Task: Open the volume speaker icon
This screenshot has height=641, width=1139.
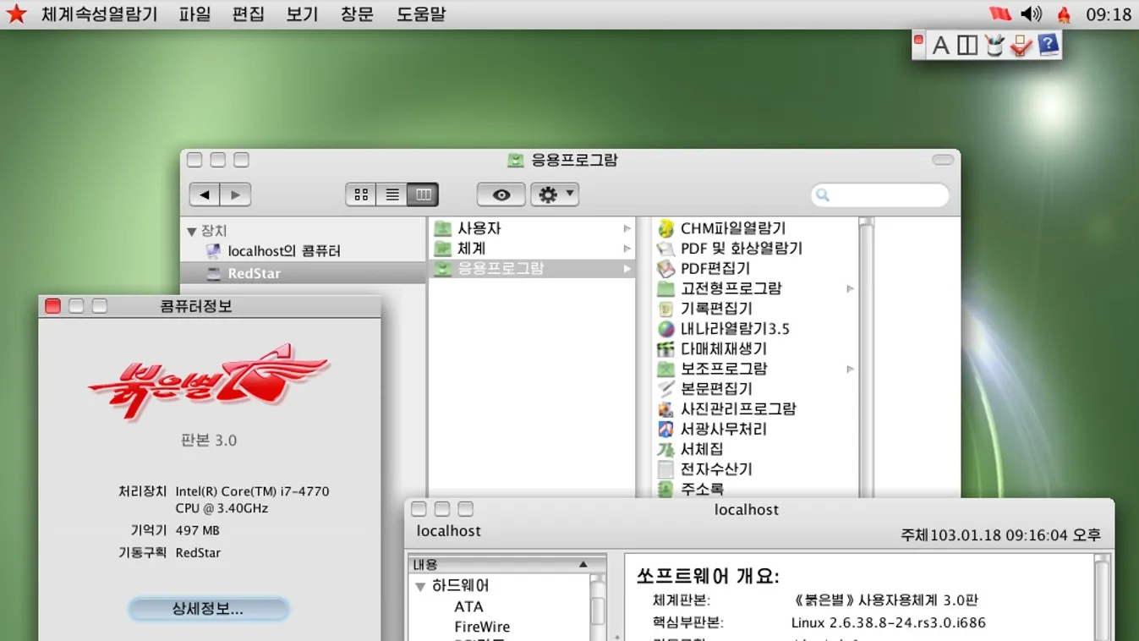Action: point(1031,14)
